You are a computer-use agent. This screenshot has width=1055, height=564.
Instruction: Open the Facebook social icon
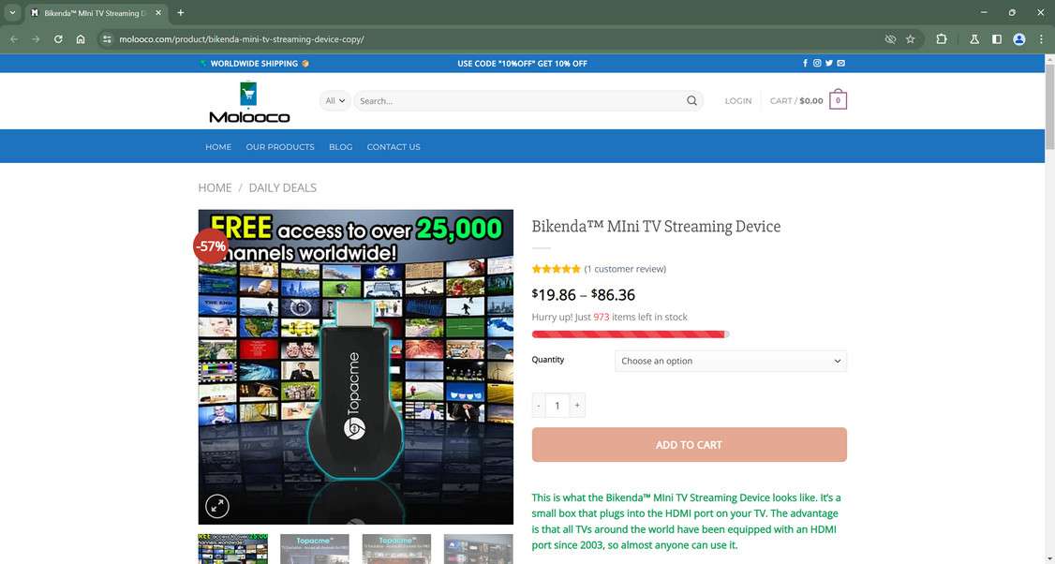tap(806, 64)
